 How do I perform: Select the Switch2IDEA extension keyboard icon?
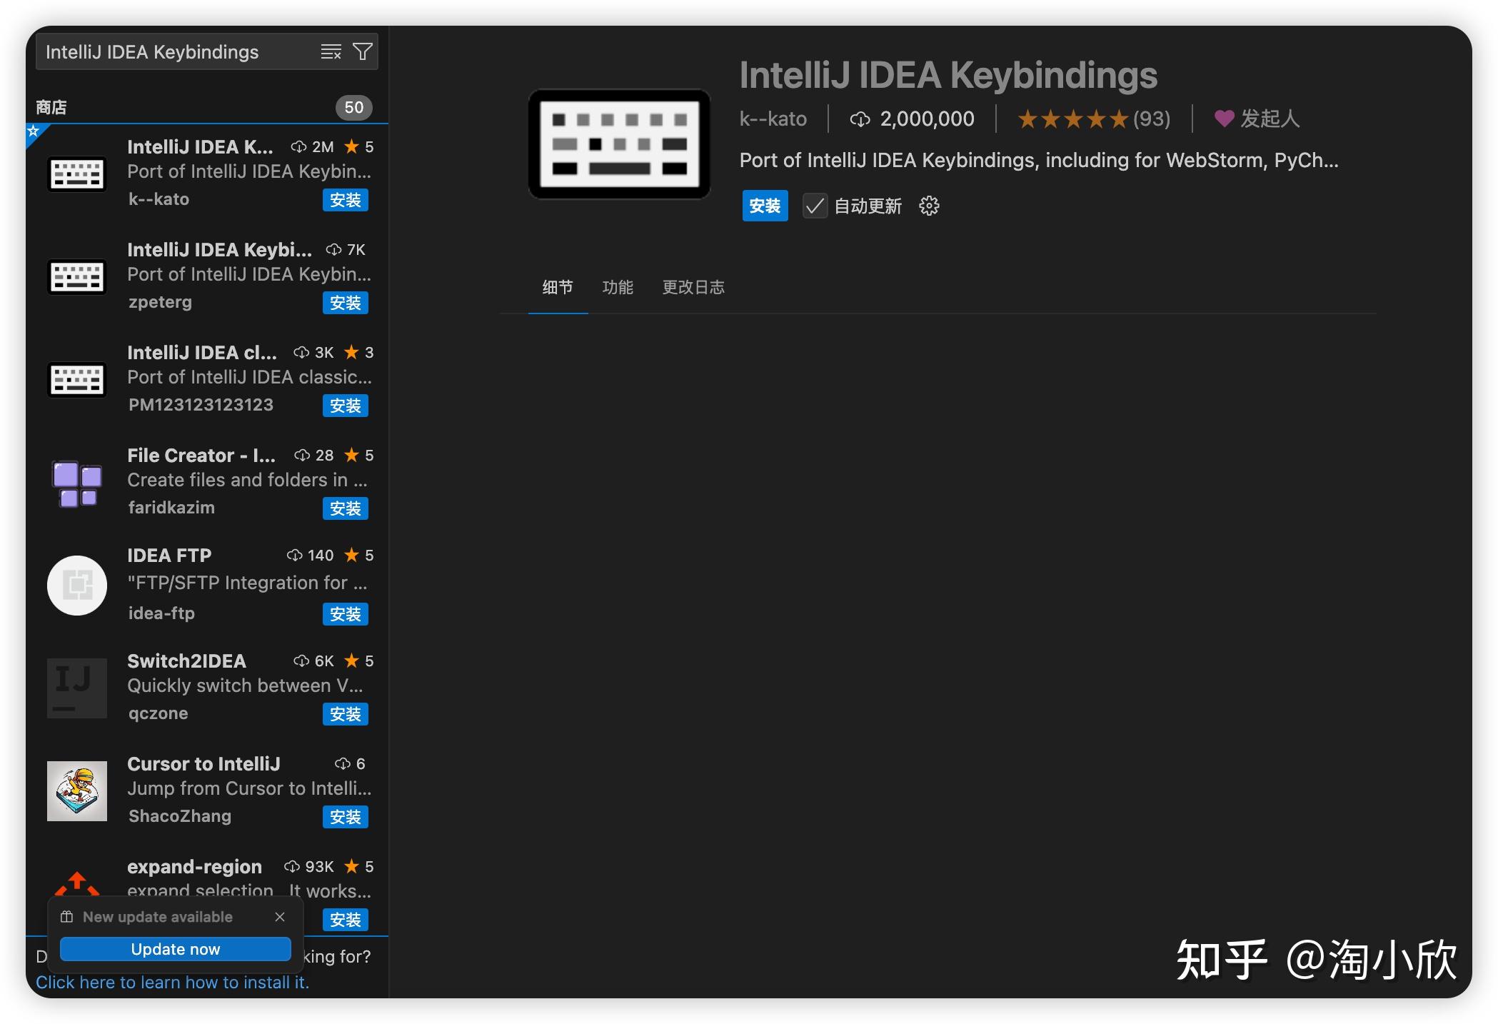[x=76, y=688]
